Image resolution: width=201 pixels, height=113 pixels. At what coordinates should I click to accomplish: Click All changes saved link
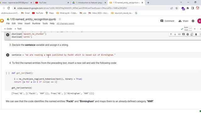(x=65, y=24)
